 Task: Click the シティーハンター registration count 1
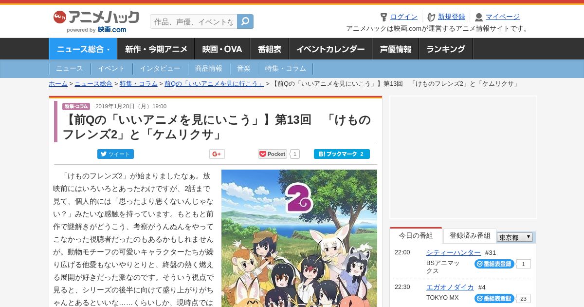tap(524, 264)
